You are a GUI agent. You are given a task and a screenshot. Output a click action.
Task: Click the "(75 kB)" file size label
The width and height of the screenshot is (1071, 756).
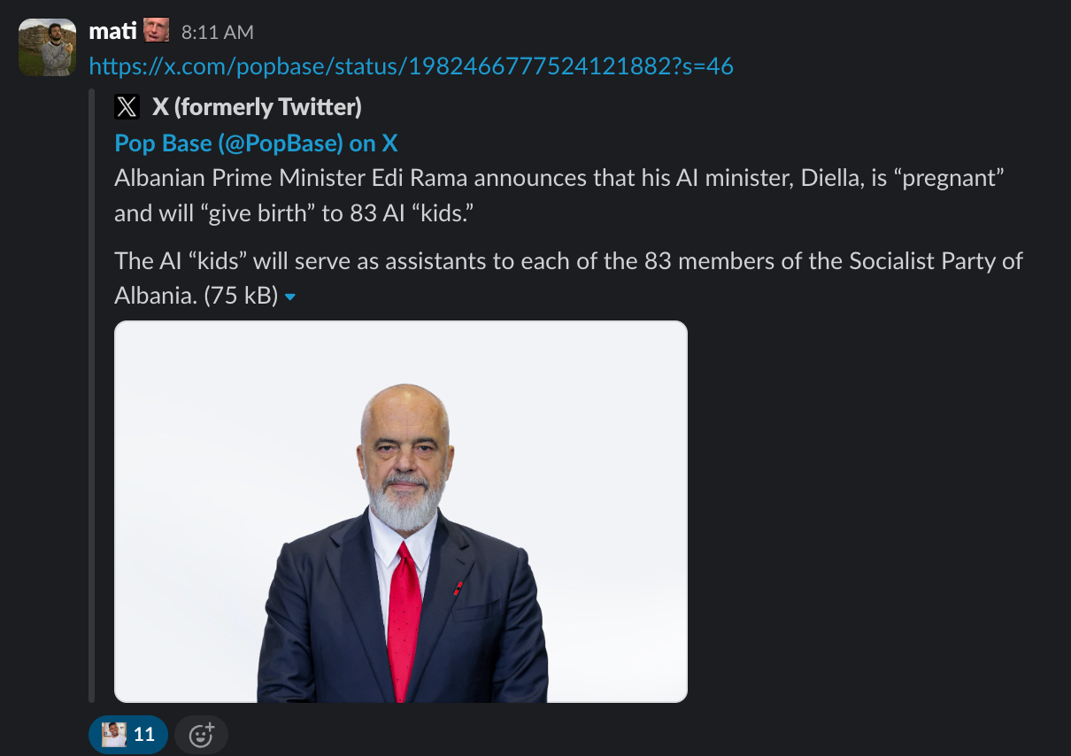(241, 296)
